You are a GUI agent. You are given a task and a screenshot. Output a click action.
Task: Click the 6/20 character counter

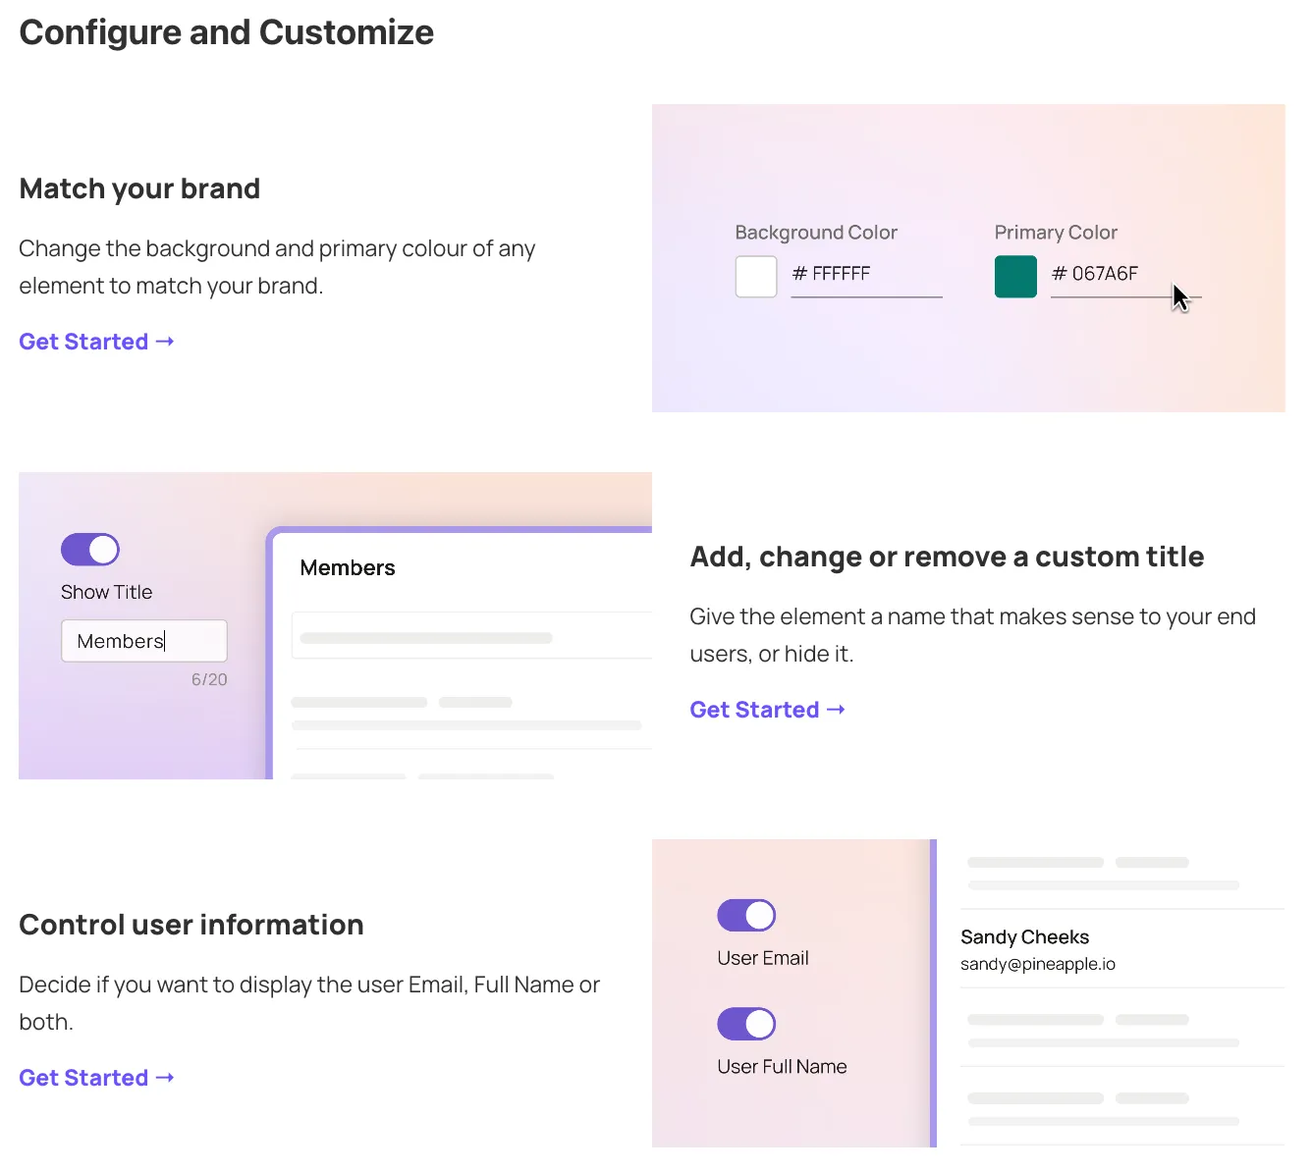[x=209, y=679]
